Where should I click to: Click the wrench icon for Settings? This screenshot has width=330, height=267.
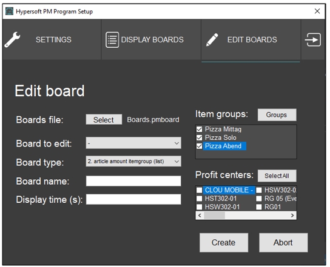pyautogui.click(x=12, y=40)
